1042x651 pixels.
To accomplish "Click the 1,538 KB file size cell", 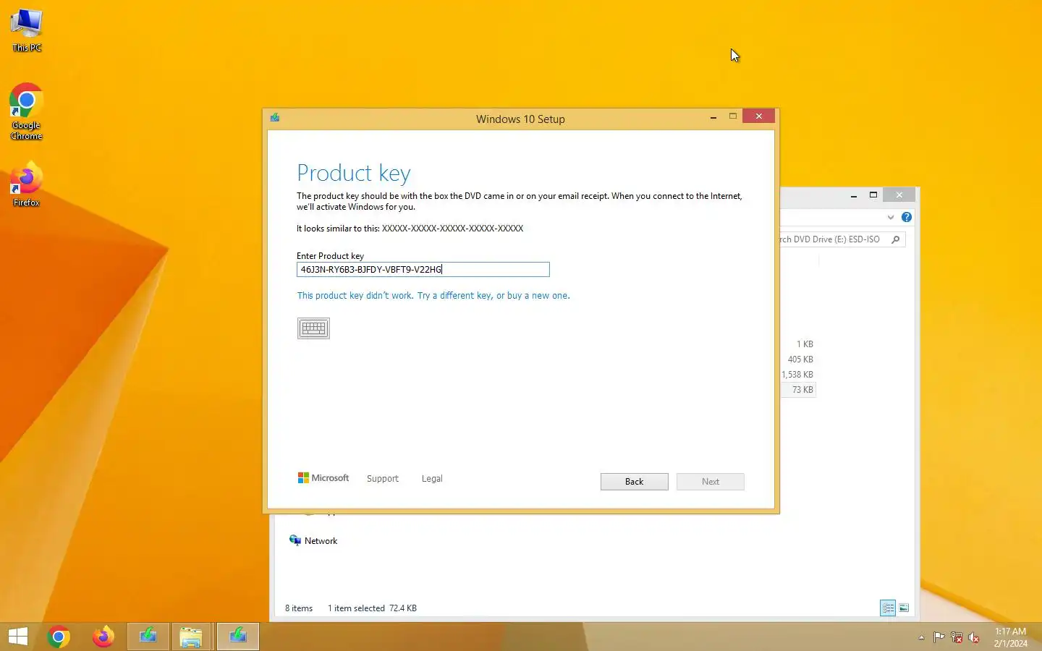I will pos(797,374).
